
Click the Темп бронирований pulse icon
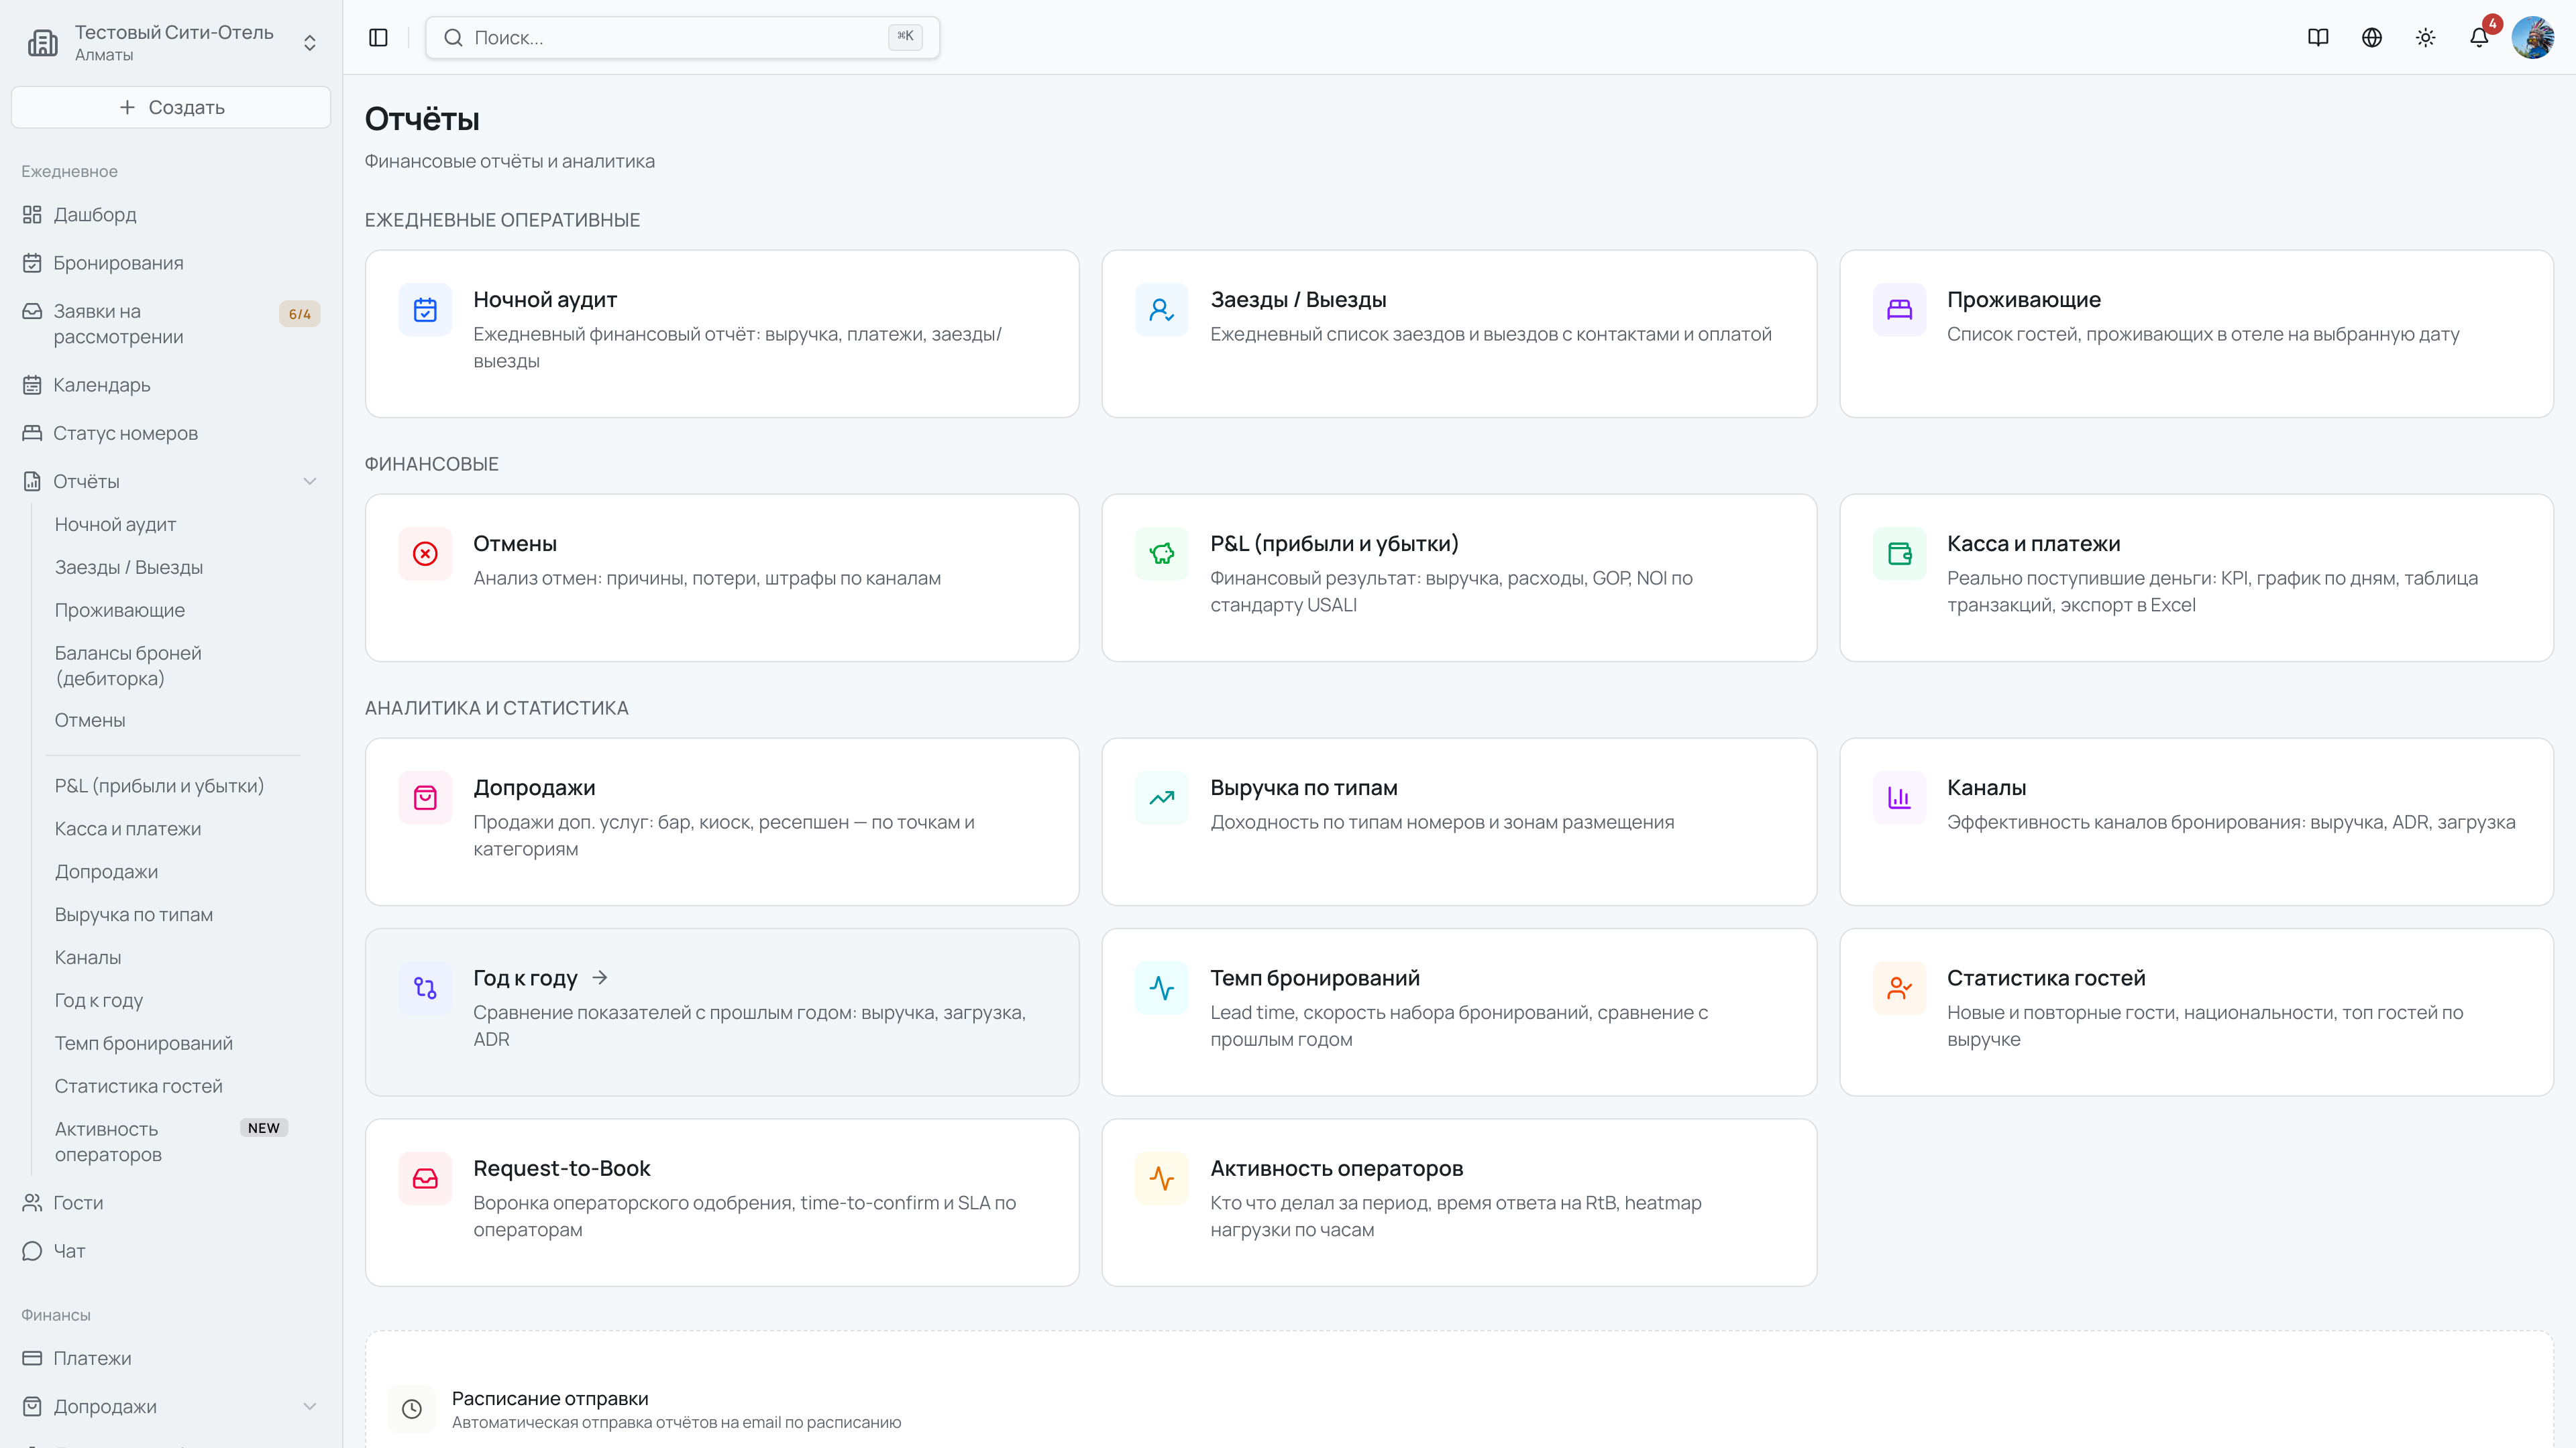1162,988
